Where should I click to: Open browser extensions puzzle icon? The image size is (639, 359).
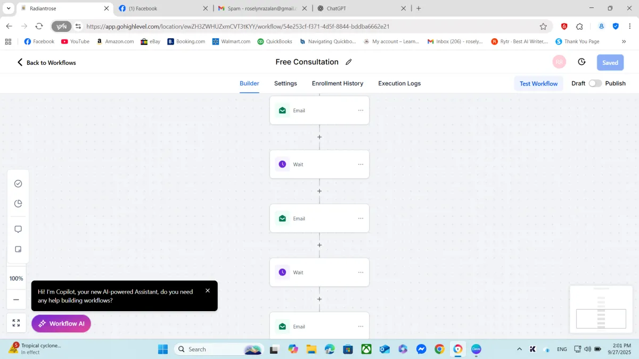580,26
